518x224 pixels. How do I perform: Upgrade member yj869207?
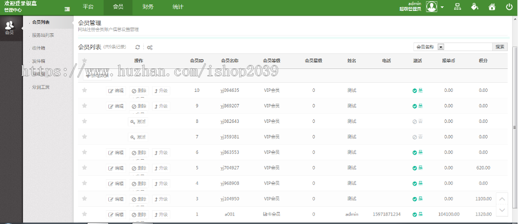coord(161,106)
